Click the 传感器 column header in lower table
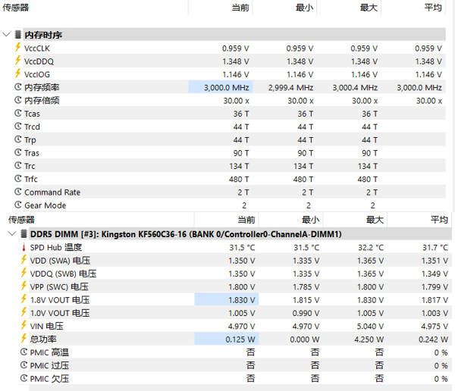455x391 pixels. [x=21, y=220]
